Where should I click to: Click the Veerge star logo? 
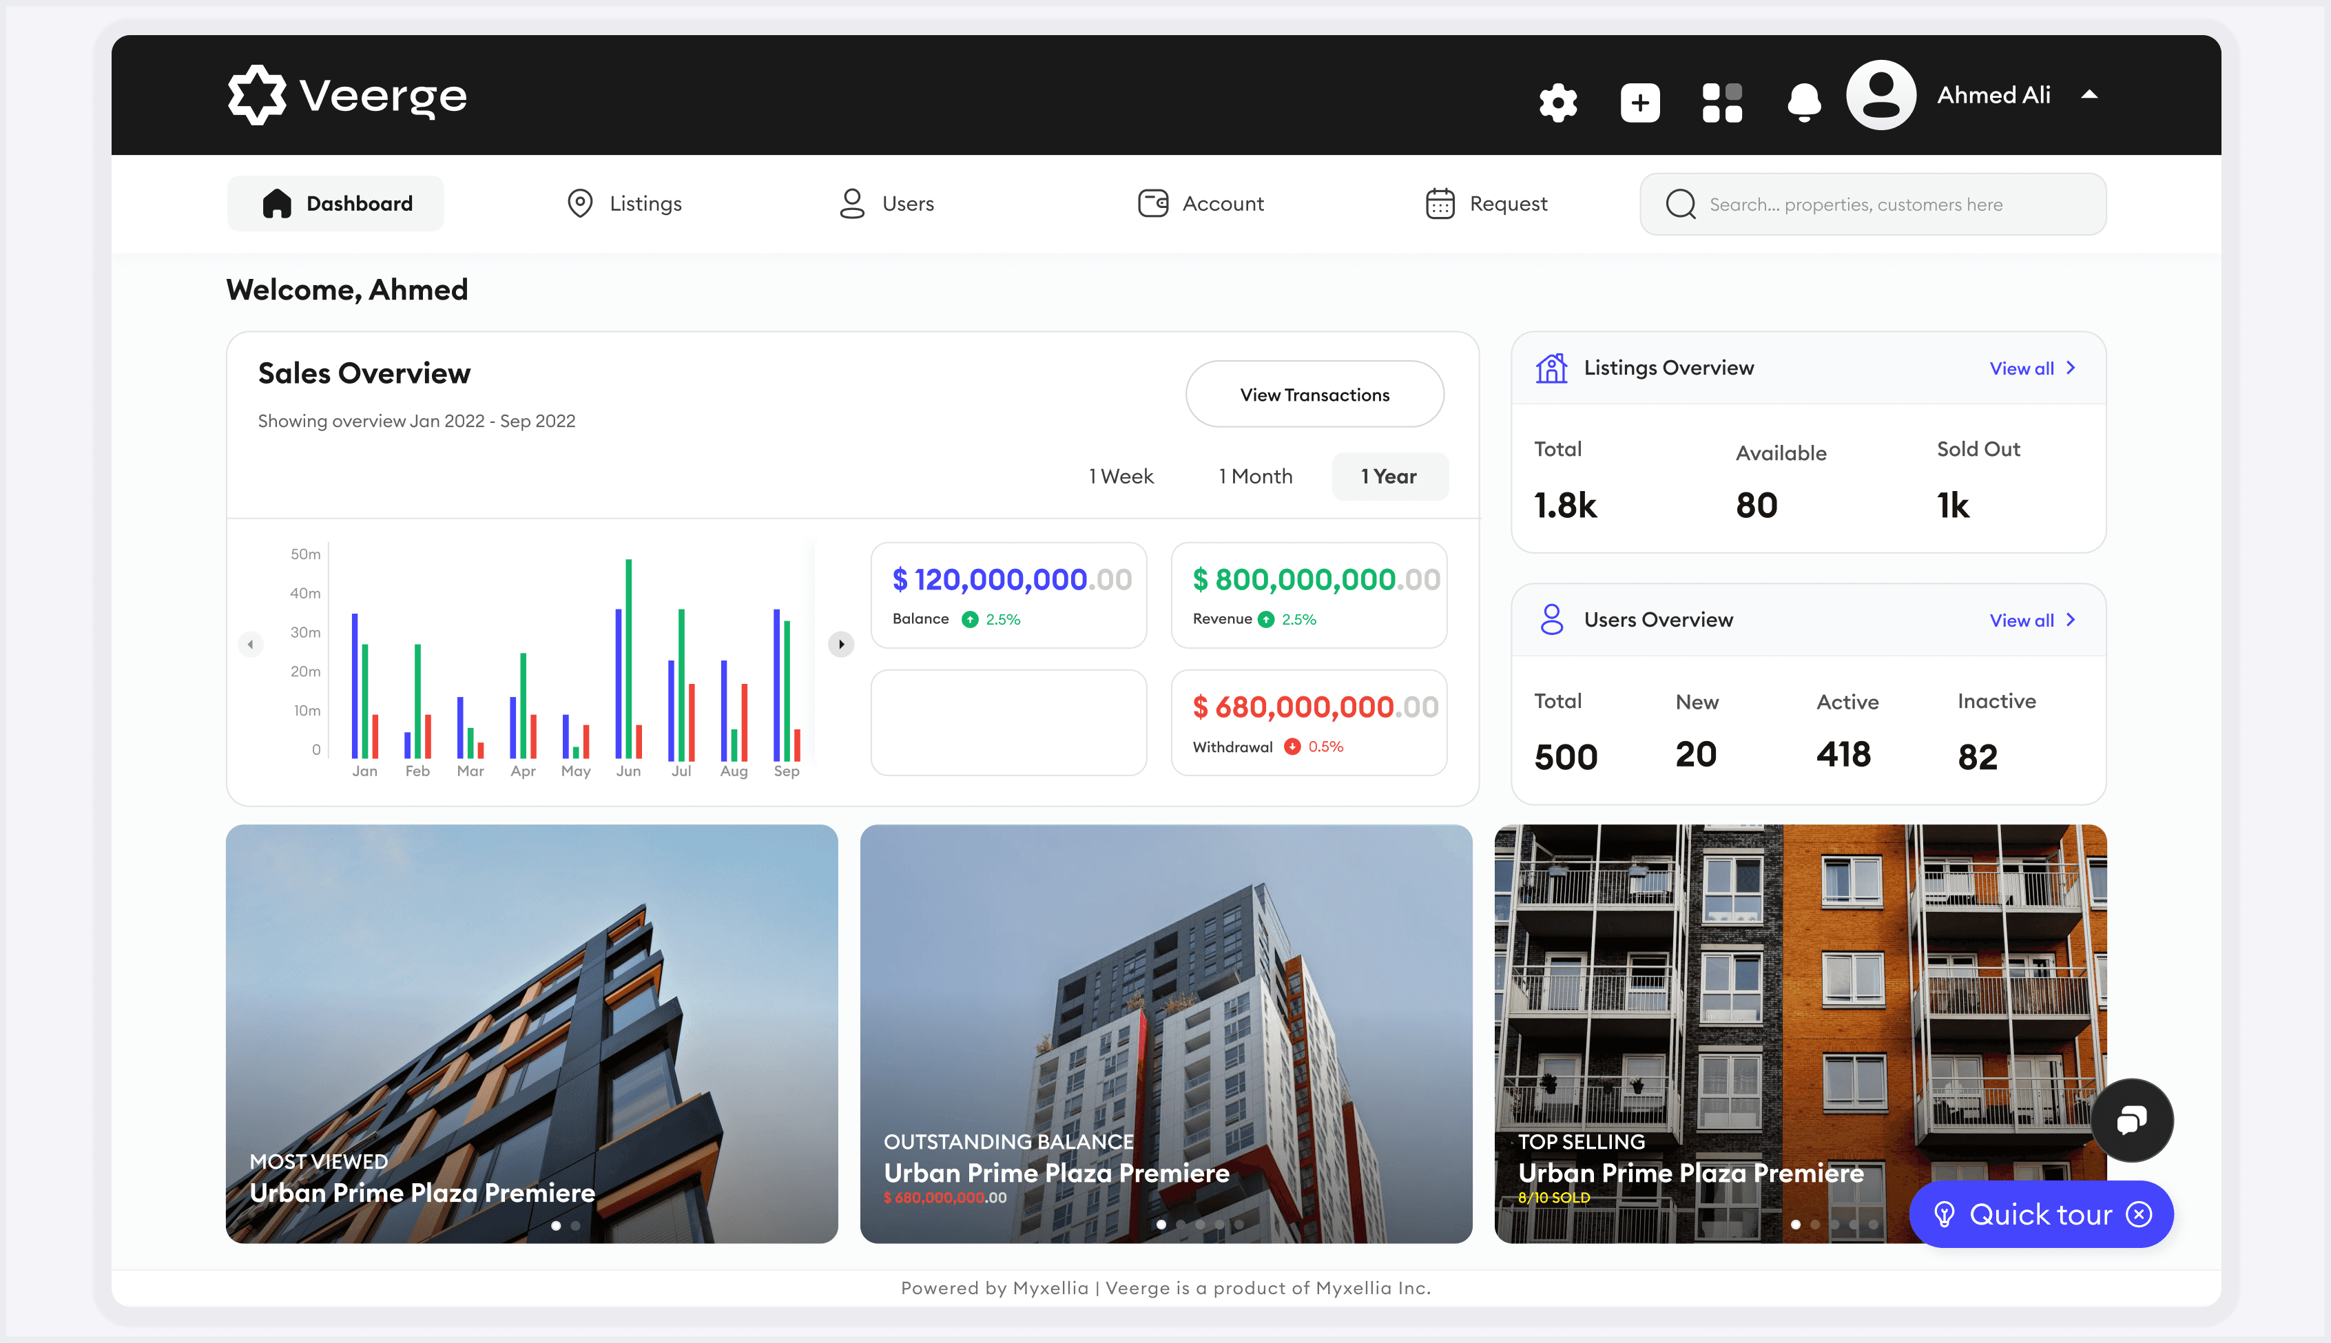[256, 95]
